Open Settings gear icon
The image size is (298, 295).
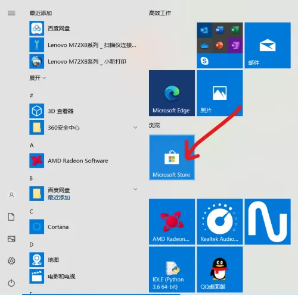[x=11, y=261]
